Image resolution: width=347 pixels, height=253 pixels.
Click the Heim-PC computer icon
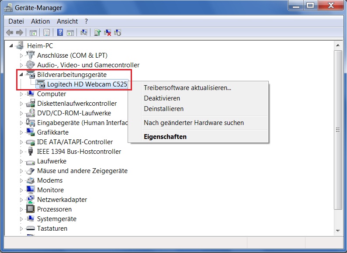[x=20, y=45]
